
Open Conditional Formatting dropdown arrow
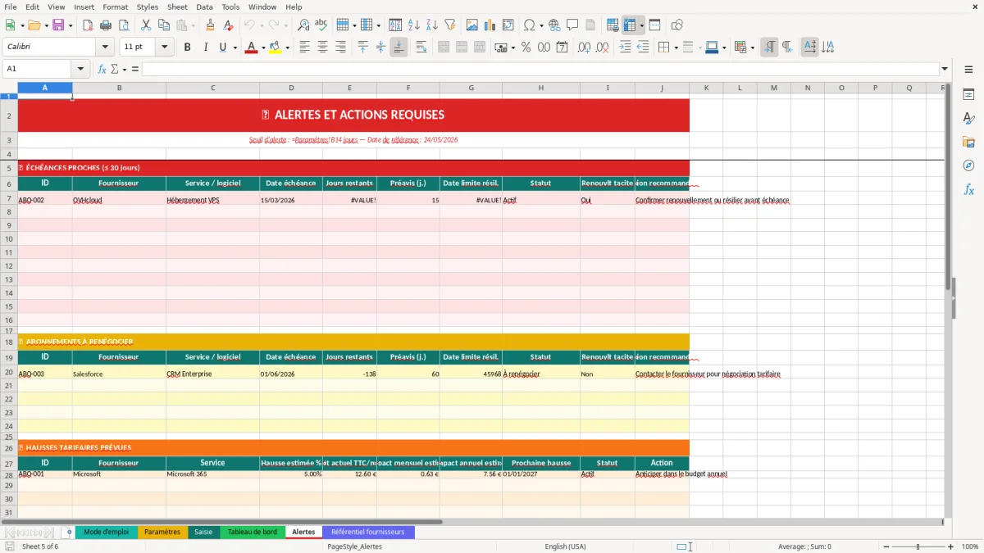point(752,48)
